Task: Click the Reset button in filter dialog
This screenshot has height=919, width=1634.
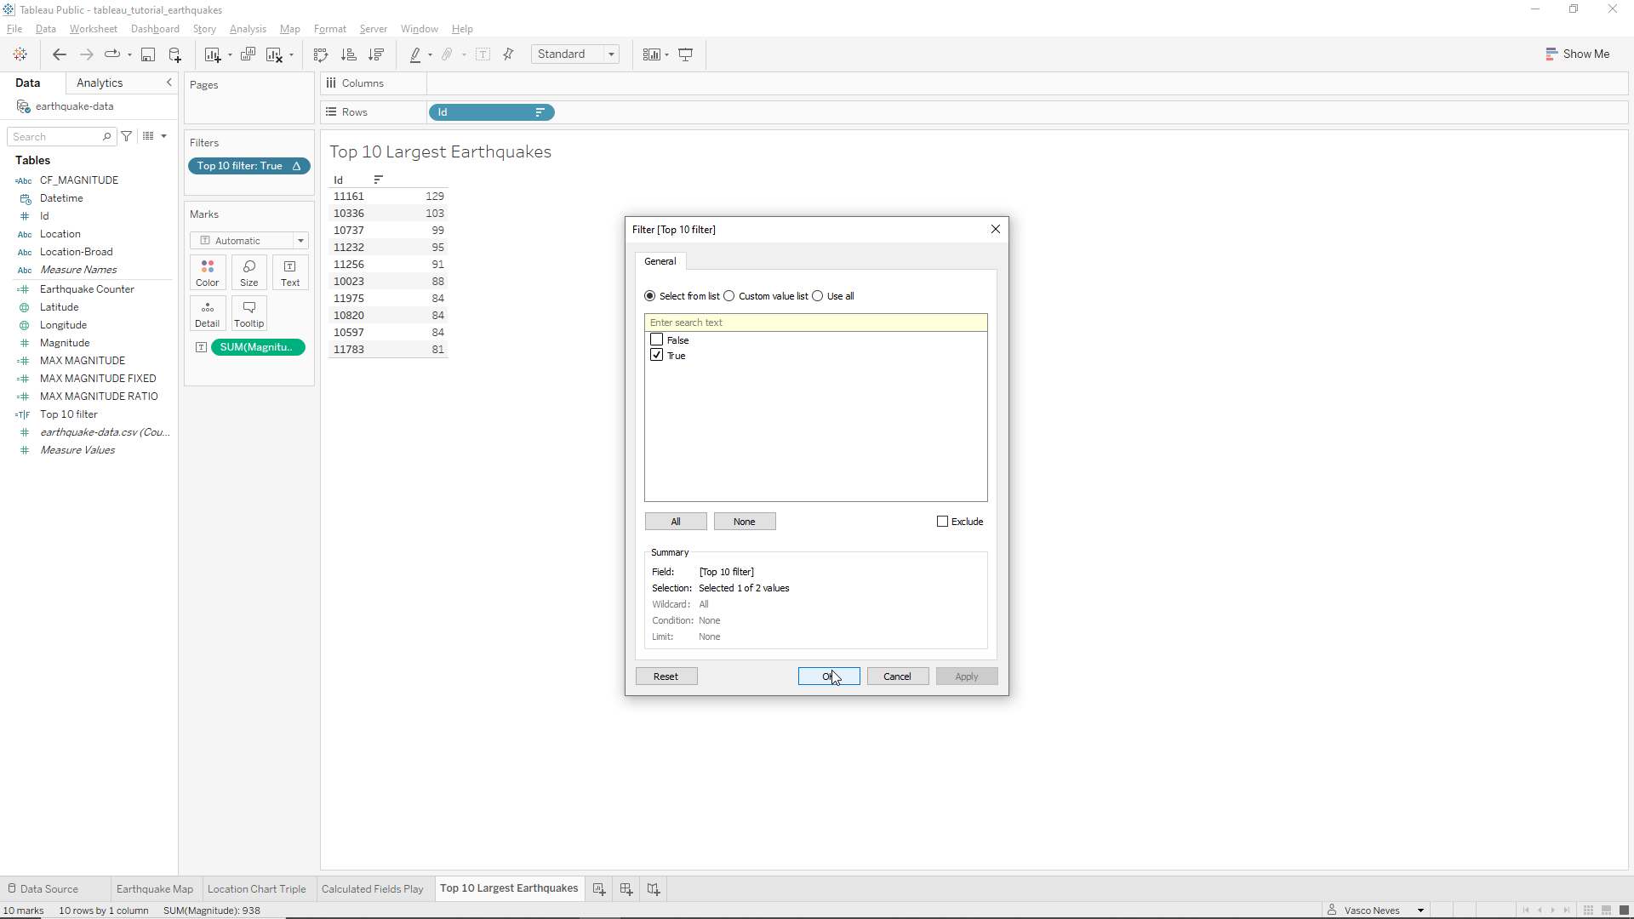Action: pyautogui.click(x=666, y=676)
